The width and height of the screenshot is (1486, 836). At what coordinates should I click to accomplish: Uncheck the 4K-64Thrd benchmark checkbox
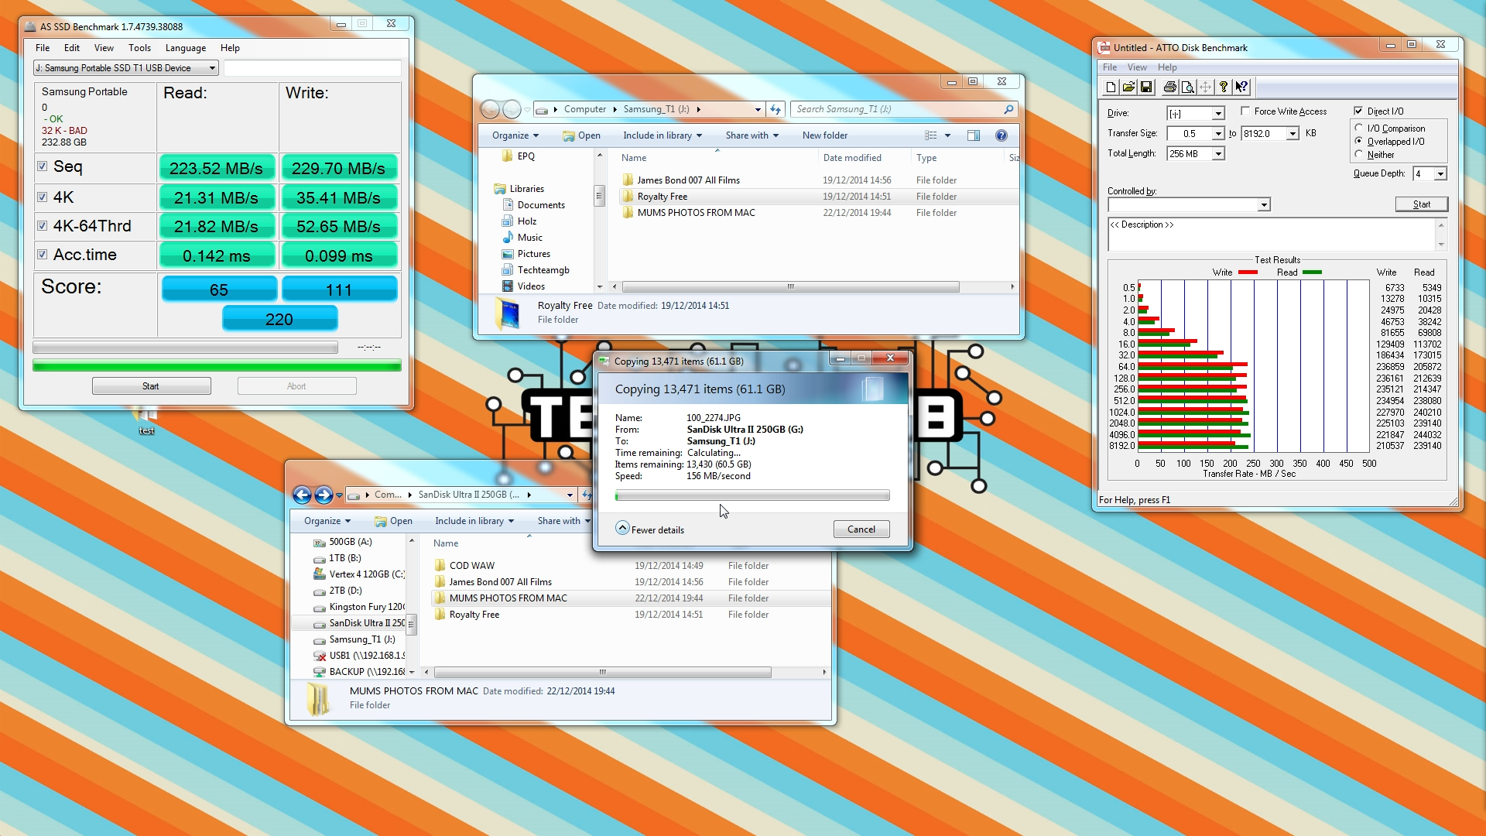click(x=43, y=226)
